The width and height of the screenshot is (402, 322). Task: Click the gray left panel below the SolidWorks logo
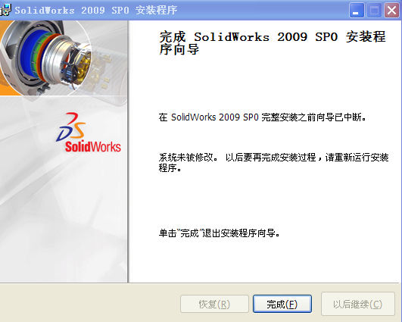coord(64,218)
